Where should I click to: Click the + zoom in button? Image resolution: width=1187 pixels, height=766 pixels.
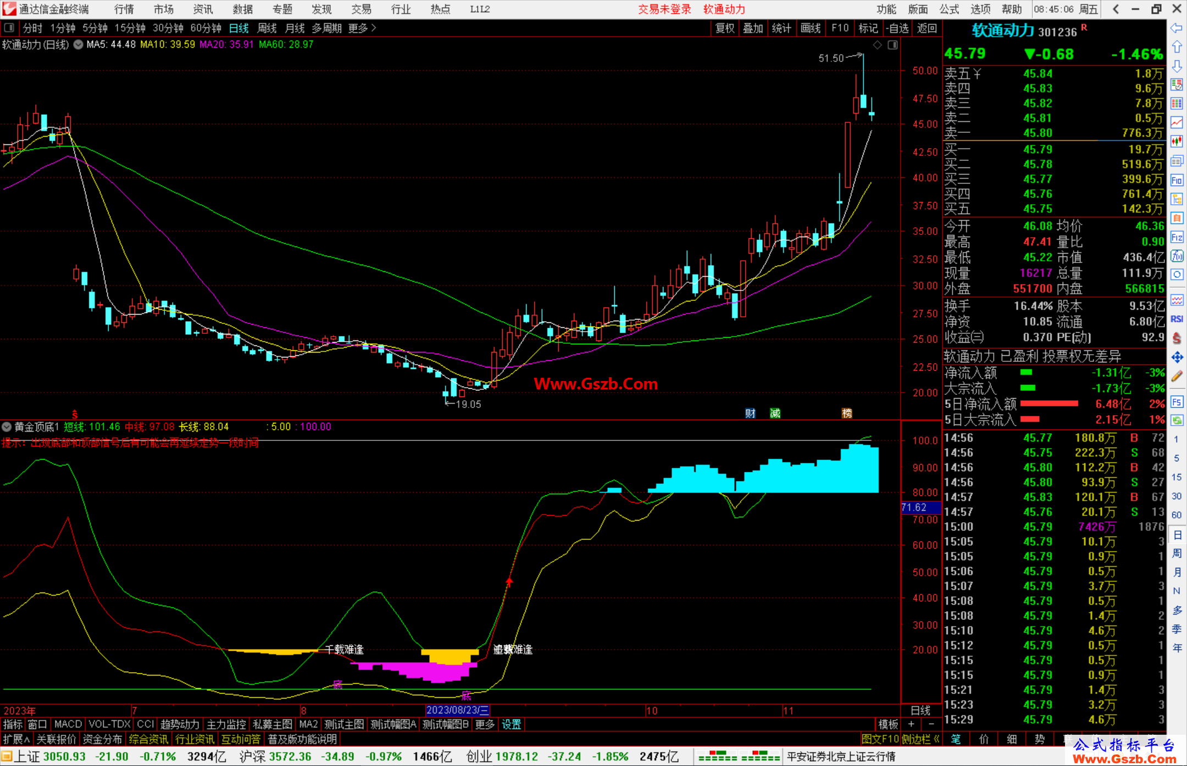click(x=911, y=724)
